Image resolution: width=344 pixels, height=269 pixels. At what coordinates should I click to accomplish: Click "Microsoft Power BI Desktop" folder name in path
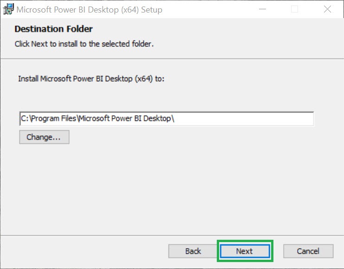pyautogui.click(x=124, y=119)
